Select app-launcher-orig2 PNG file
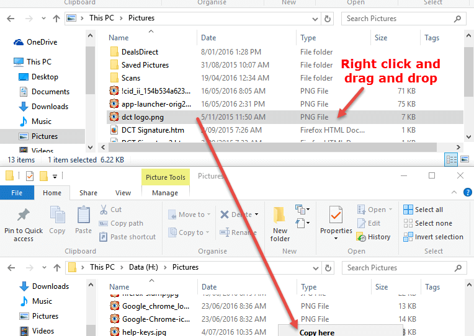The height and width of the screenshot is (336, 474). [x=150, y=104]
